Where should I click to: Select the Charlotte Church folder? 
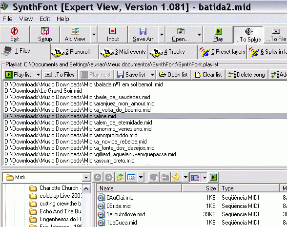pos(55,188)
